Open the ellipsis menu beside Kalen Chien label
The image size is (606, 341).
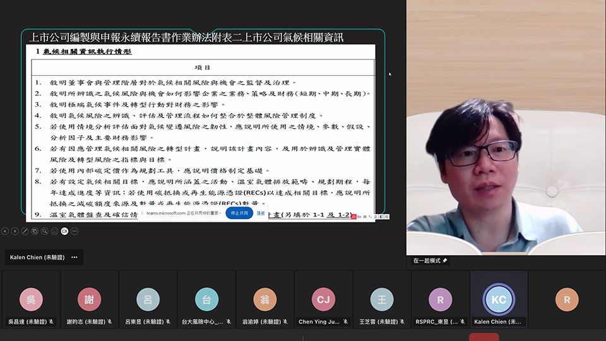pyautogui.click(x=74, y=258)
